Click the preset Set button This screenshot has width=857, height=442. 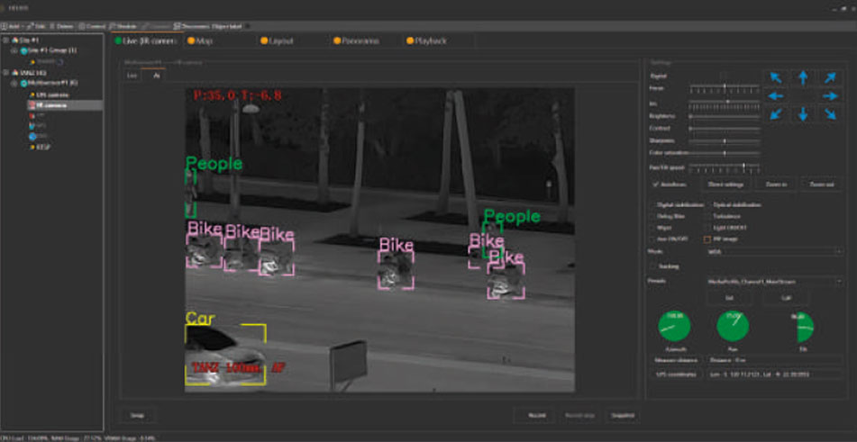click(729, 298)
